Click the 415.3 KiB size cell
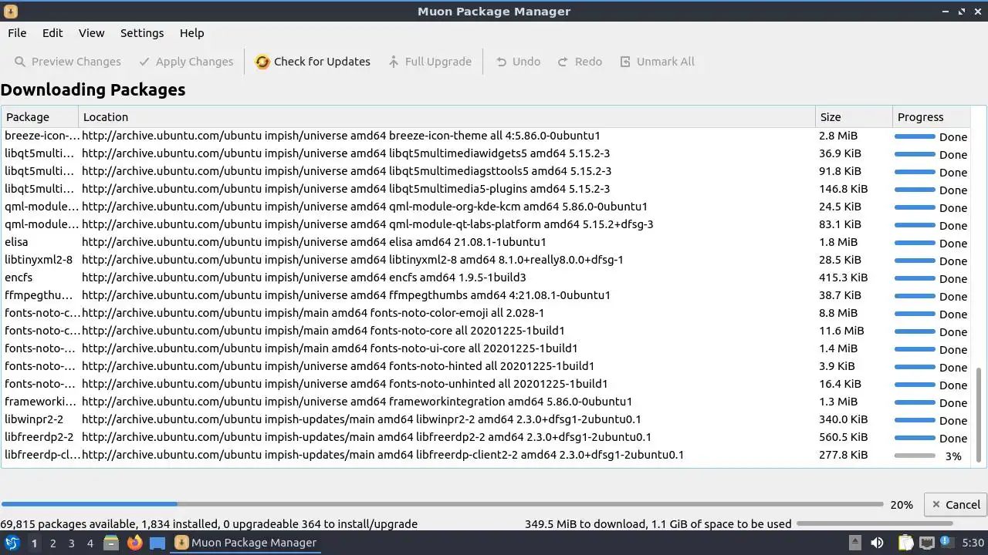 click(x=843, y=277)
